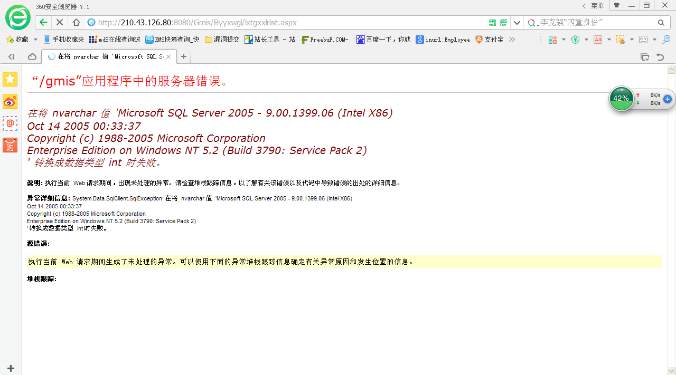
Task: Open the extensions grid icon
Action: (552, 40)
